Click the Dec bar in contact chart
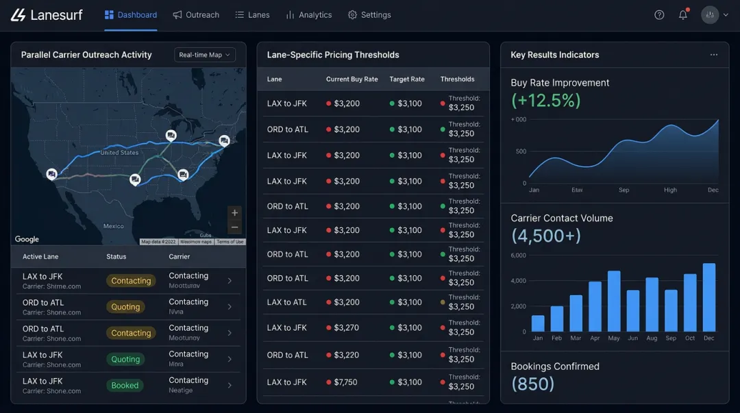Screen dimensions: 740x413 click(709, 297)
